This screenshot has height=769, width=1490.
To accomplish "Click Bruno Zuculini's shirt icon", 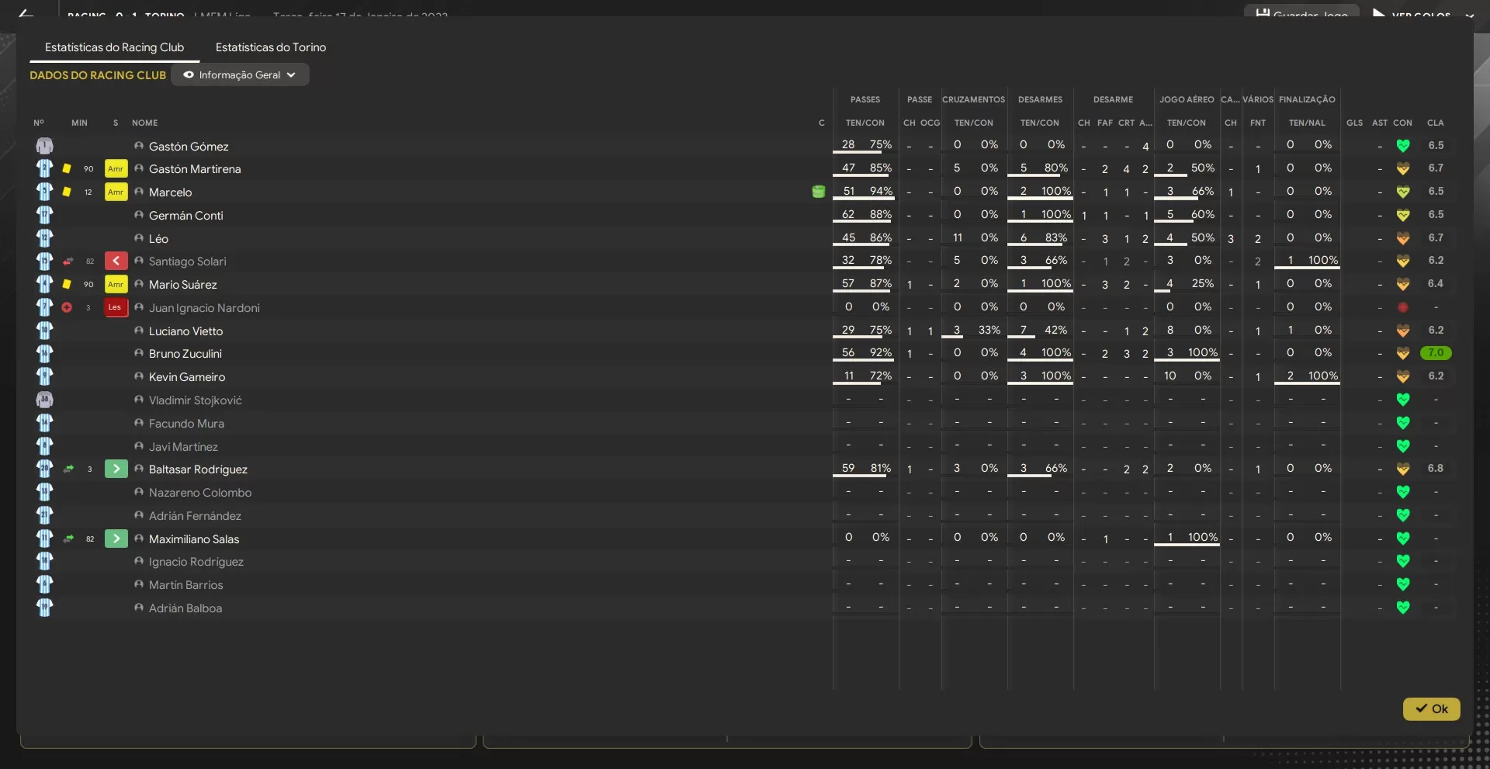I will pyautogui.click(x=44, y=353).
